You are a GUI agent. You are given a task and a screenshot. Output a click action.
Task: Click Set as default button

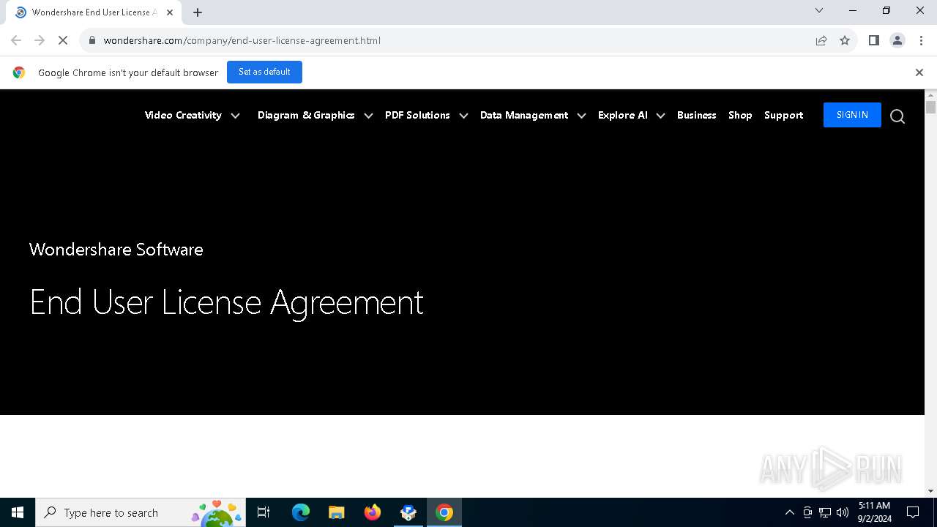(264, 72)
